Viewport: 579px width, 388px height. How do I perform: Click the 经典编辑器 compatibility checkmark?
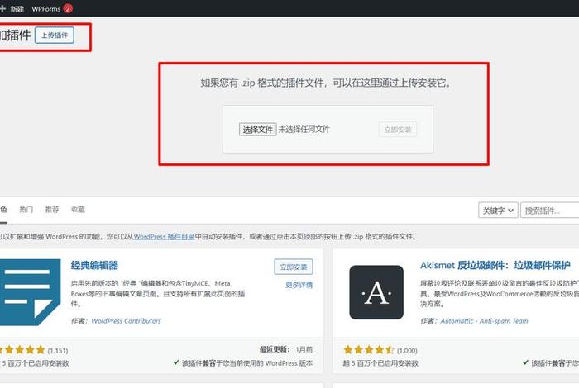coord(176,362)
